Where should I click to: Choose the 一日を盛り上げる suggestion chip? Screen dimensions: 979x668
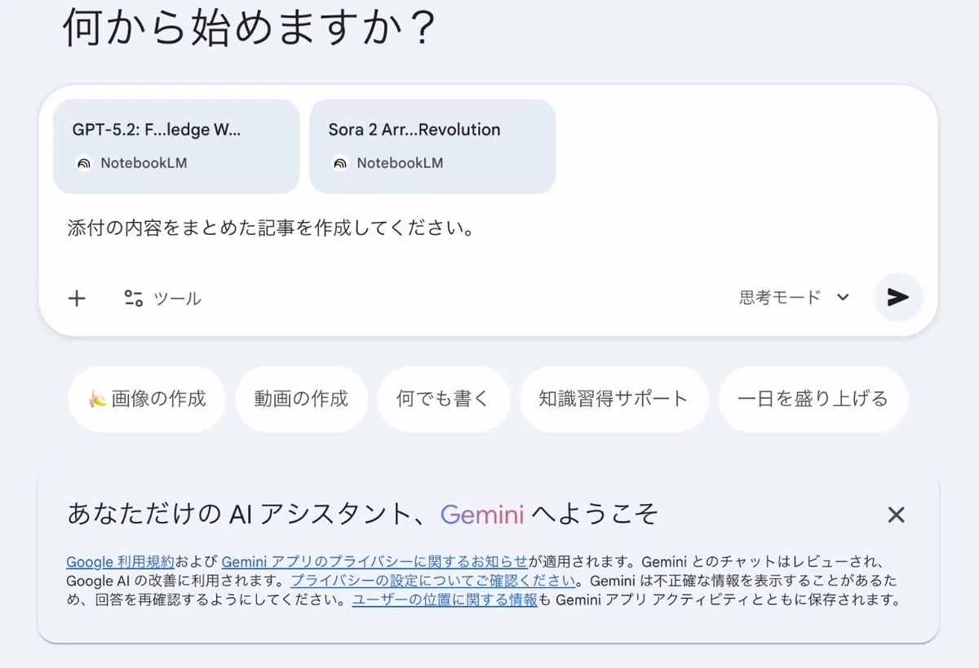coord(813,399)
